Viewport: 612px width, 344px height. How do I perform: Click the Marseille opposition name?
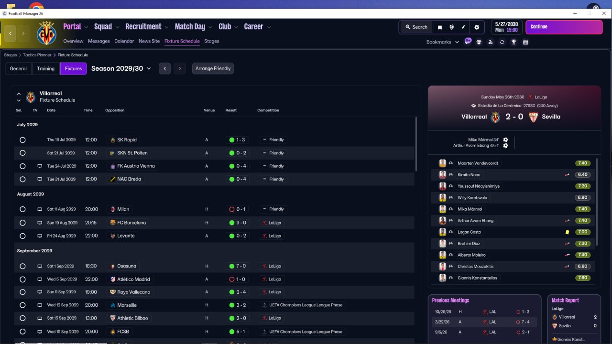(127, 305)
